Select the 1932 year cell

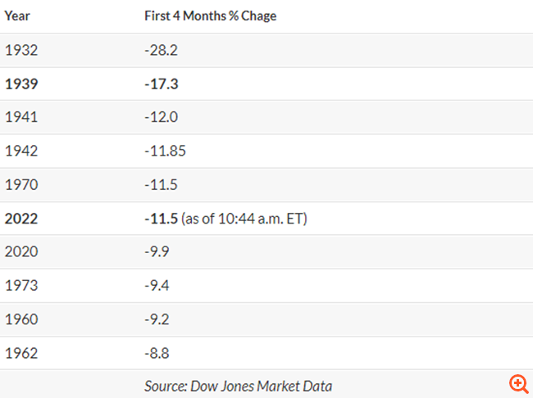tap(21, 50)
